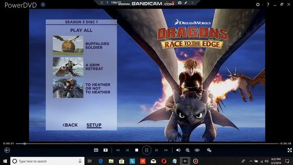Select the Bandicam pencil drawing tool
Viewport: 293px width, 165px height.
(186, 3)
